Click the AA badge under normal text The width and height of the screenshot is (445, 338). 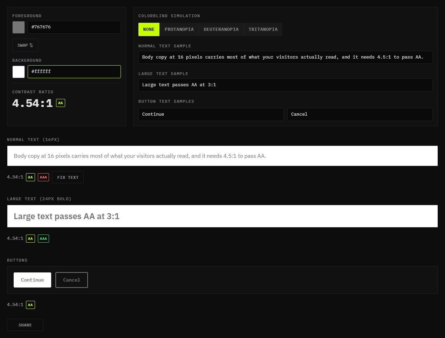tap(30, 177)
